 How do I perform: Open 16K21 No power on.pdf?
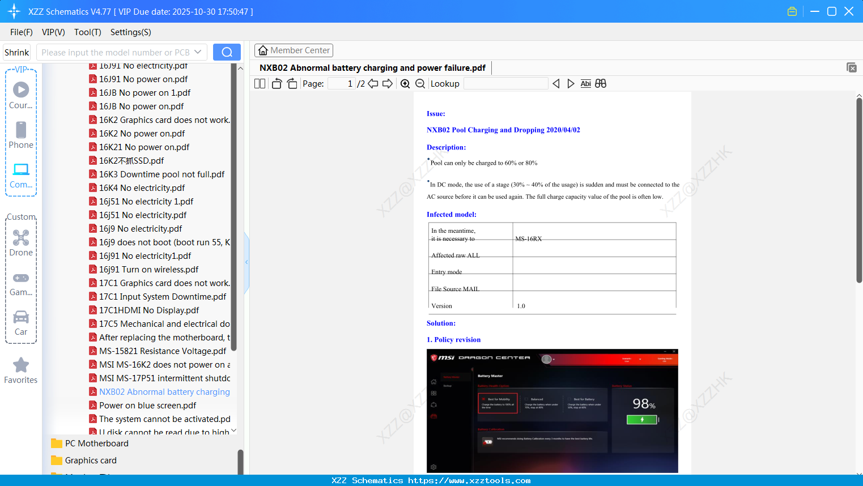(139, 147)
